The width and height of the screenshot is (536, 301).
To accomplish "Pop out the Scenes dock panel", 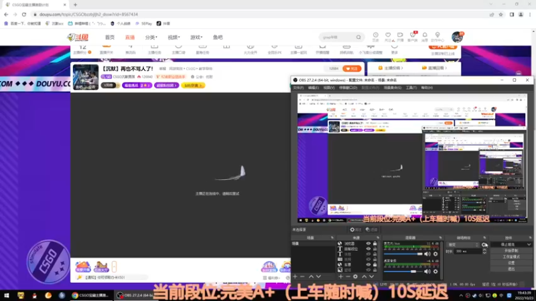I will point(332,237).
